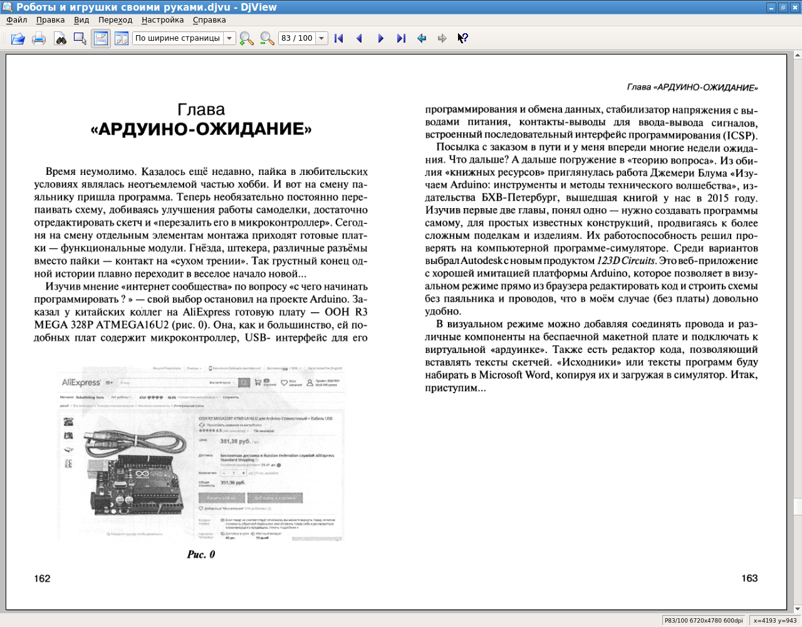Print the document using printer icon
The image size is (802, 627).
(x=39, y=38)
